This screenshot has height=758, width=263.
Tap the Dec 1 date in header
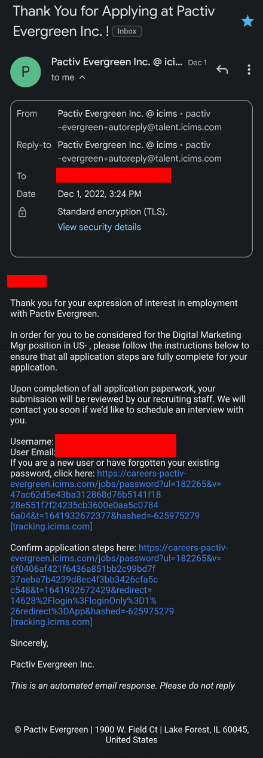click(x=197, y=62)
